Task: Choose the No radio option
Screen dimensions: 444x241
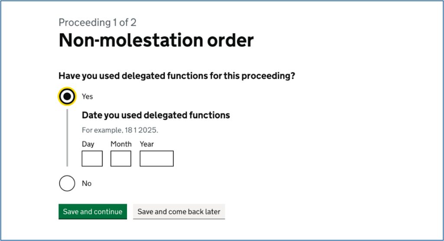Action: pyautogui.click(x=67, y=183)
